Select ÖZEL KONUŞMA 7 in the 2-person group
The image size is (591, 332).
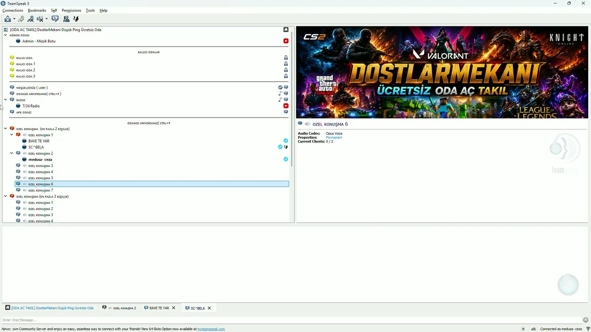point(41,190)
